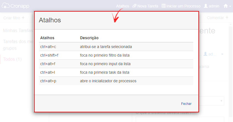Screen dimensions: 233x122
Task: Remove assignee with the small x icon
Action: 222,54
